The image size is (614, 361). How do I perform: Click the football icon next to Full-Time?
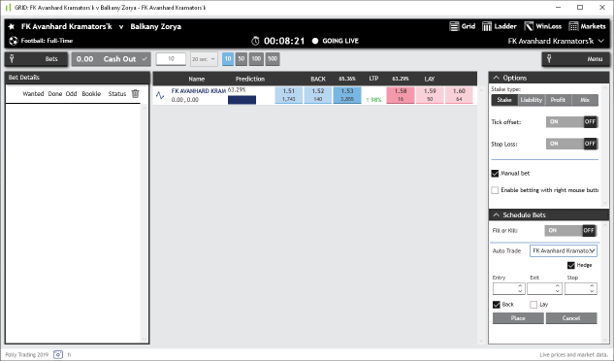point(14,41)
